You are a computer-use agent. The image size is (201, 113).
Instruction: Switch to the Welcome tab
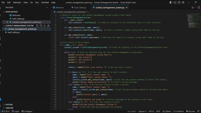[59, 8]
